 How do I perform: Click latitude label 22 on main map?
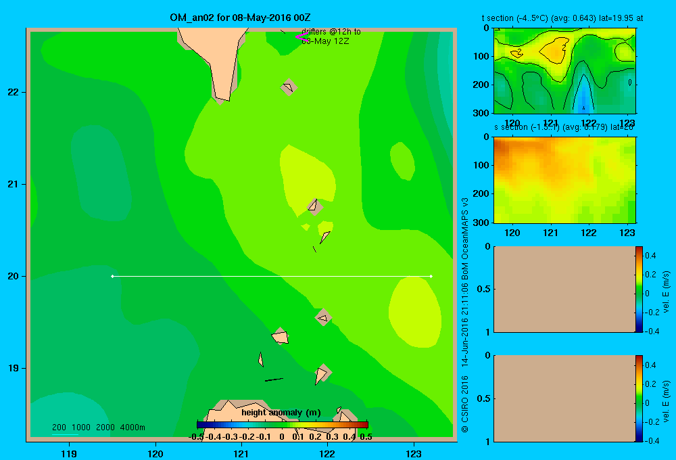click(14, 92)
